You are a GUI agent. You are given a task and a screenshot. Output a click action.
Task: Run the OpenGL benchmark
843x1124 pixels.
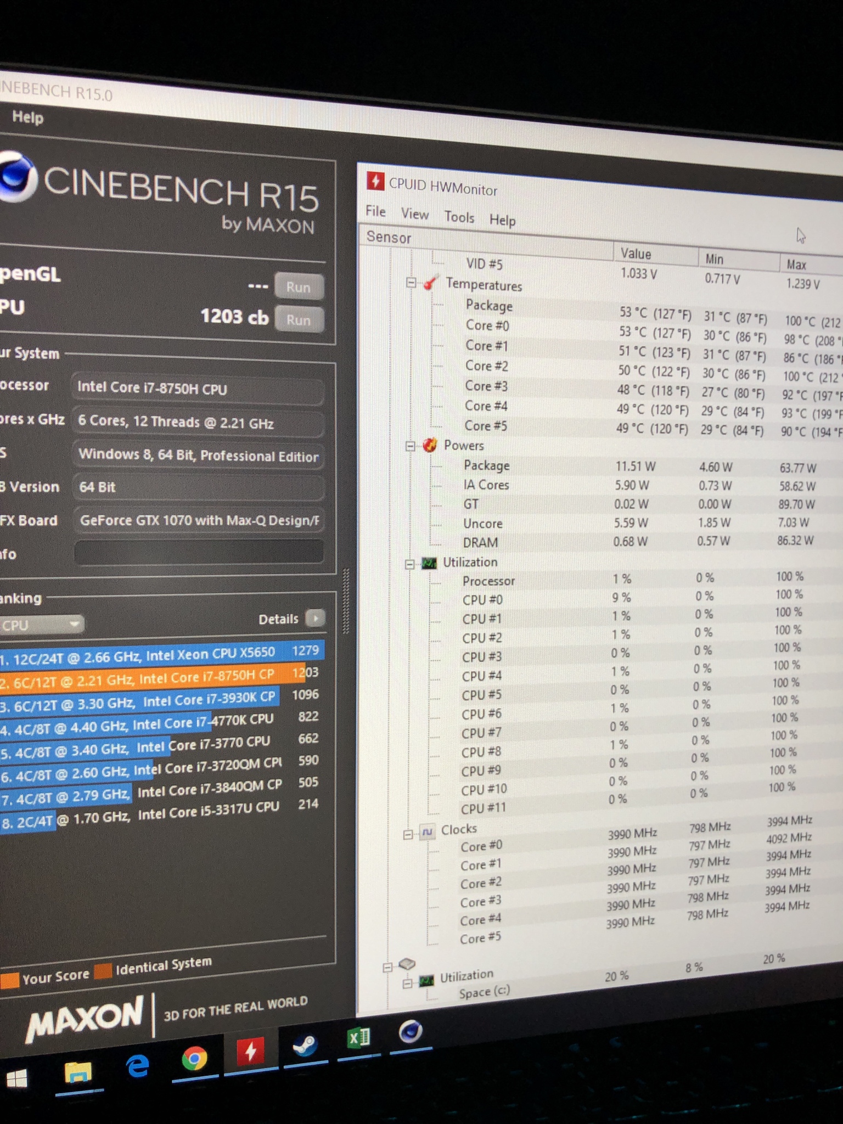299,287
